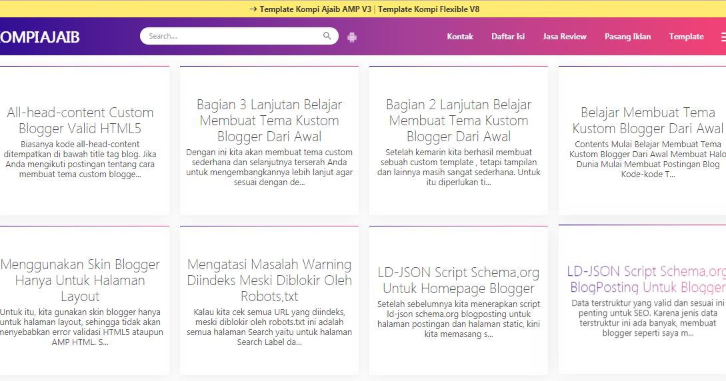Open the Kontak menu item
The image size is (726, 381).
click(460, 37)
